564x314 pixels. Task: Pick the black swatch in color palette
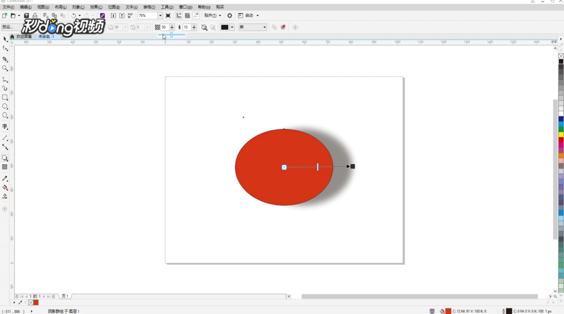click(x=561, y=62)
